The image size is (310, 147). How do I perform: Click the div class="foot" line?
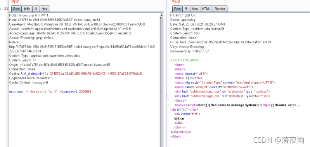point(187,114)
